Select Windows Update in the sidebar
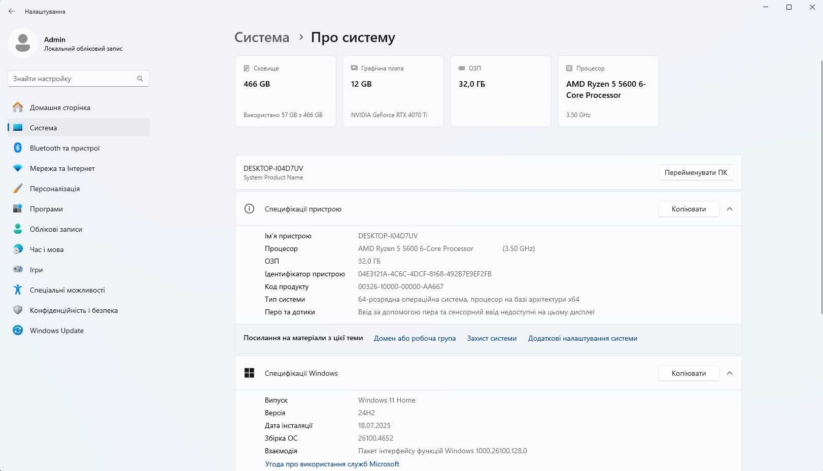 [x=79, y=331]
